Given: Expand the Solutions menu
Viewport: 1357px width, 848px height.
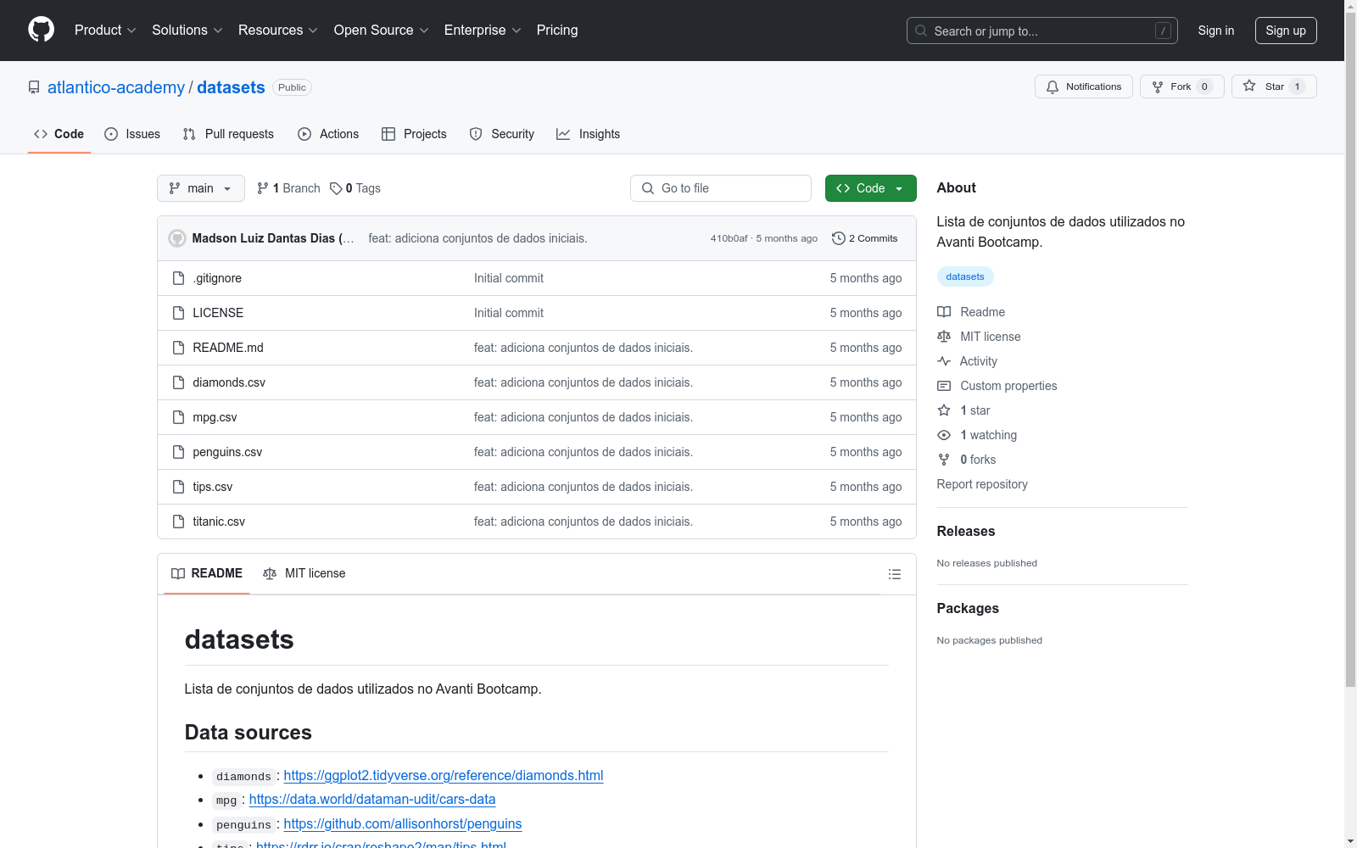Looking at the screenshot, I should [x=187, y=31].
